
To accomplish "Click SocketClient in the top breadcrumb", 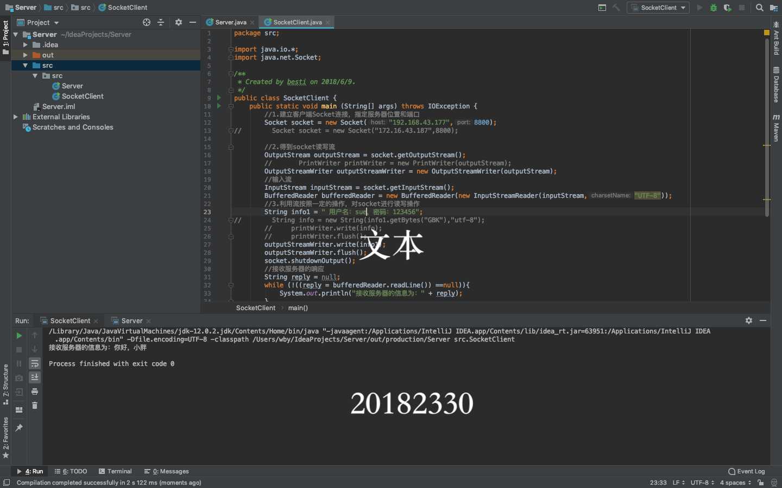I will (123, 8).
